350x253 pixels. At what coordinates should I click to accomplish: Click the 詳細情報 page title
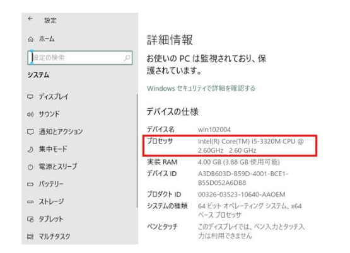(x=170, y=40)
